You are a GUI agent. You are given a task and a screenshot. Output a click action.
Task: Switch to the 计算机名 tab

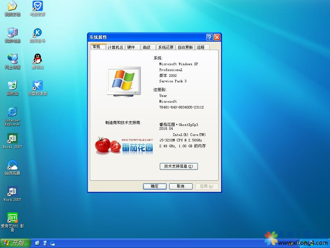click(x=115, y=47)
